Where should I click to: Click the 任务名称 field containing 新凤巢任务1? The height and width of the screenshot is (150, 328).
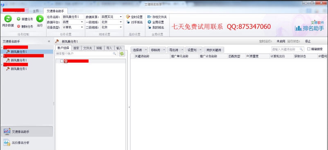(73, 17)
